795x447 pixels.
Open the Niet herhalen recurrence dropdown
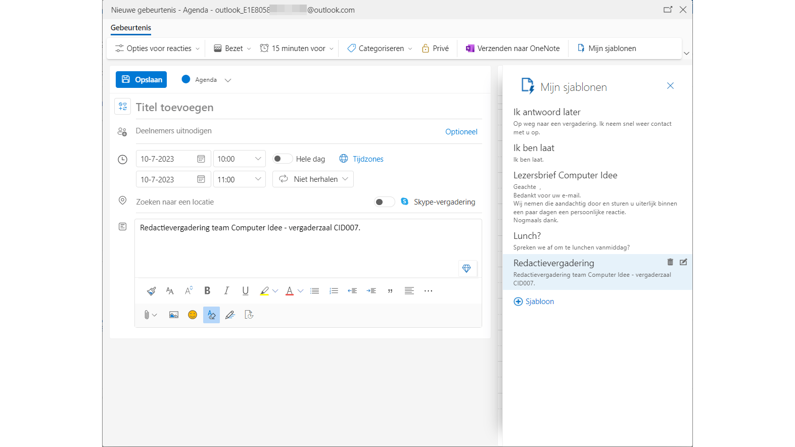click(x=313, y=179)
